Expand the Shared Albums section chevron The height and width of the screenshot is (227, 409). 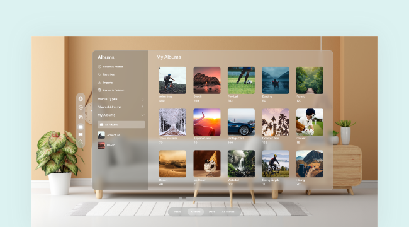tap(143, 107)
